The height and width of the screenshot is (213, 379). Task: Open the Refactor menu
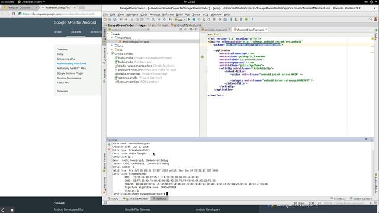pyautogui.click(x=168, y=14)
